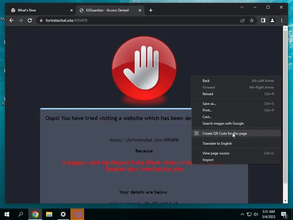Click the grayed-out Forward arrow in toolbar
The width and height of the screenshot is (293, 220).
click(x=21, y=20)
